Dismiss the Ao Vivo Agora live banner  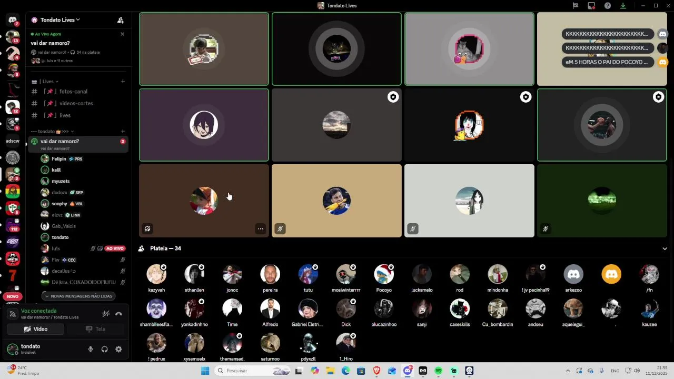pyautogui.click(x=122, y=34)
